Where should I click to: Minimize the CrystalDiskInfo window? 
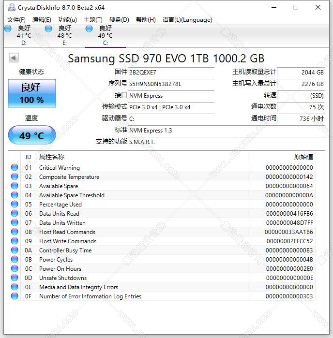tap(274, 7)
